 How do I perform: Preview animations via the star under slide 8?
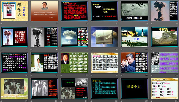click(x=31, y=49)
